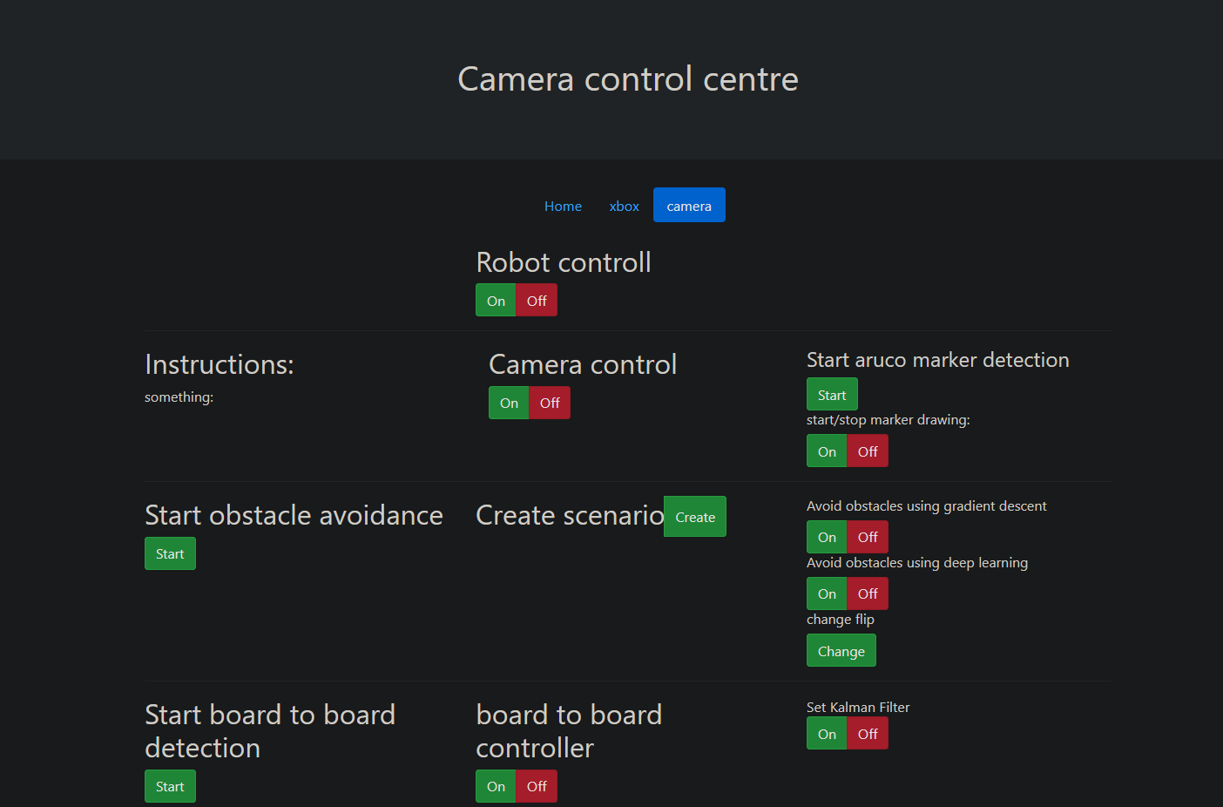1223x807 pixels.
Task: Click the Create scenario button
Action: tap(695, 517)
